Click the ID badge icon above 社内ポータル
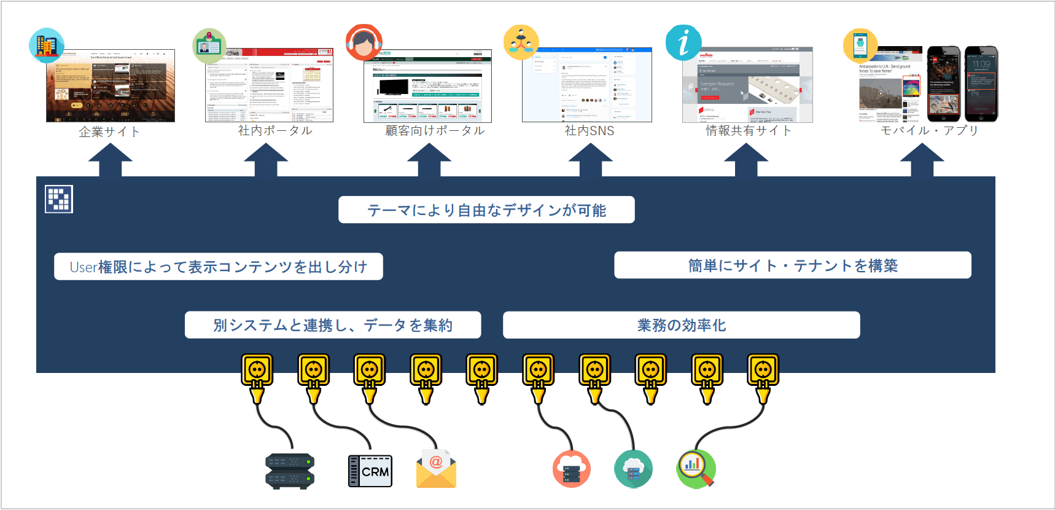This screenshot has width=1055, height=510. (x=209, y=45)
